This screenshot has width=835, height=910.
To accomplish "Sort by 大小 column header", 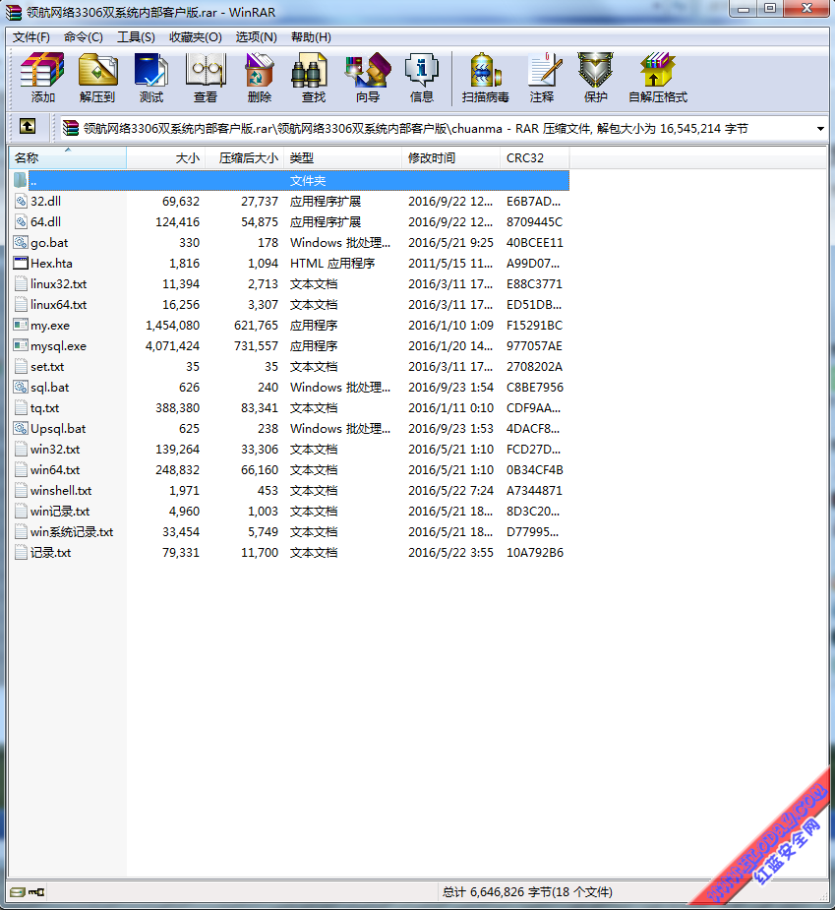I will coord(165,157).
